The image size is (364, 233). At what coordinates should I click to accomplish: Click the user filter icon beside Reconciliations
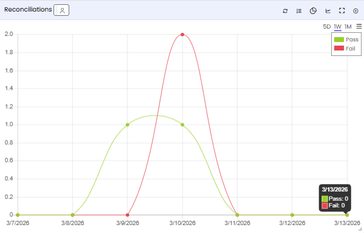(x=61, y=10)
